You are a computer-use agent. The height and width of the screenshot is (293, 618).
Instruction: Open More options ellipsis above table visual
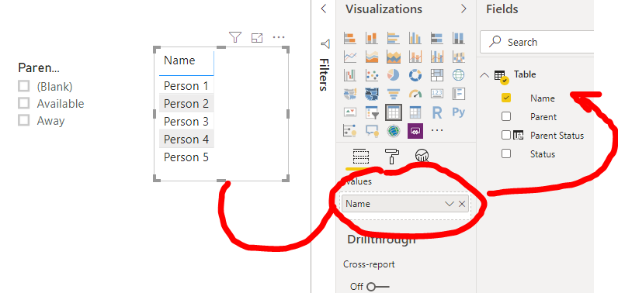coord(279,38)
